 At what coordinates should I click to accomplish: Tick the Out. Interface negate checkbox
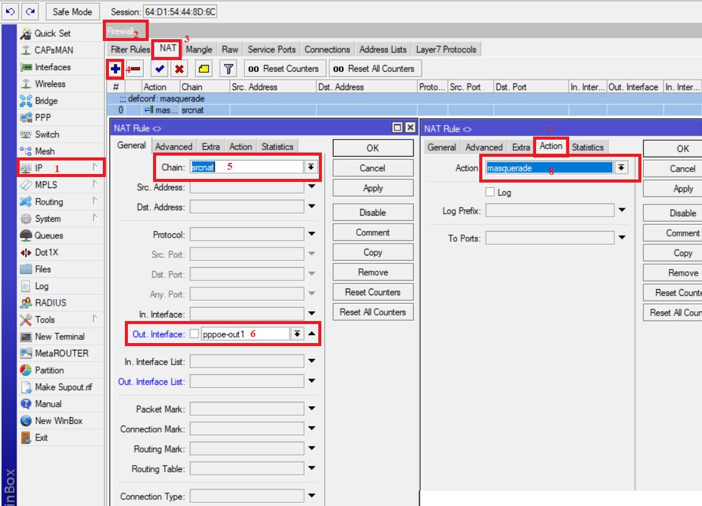click(x=195, y=334)
